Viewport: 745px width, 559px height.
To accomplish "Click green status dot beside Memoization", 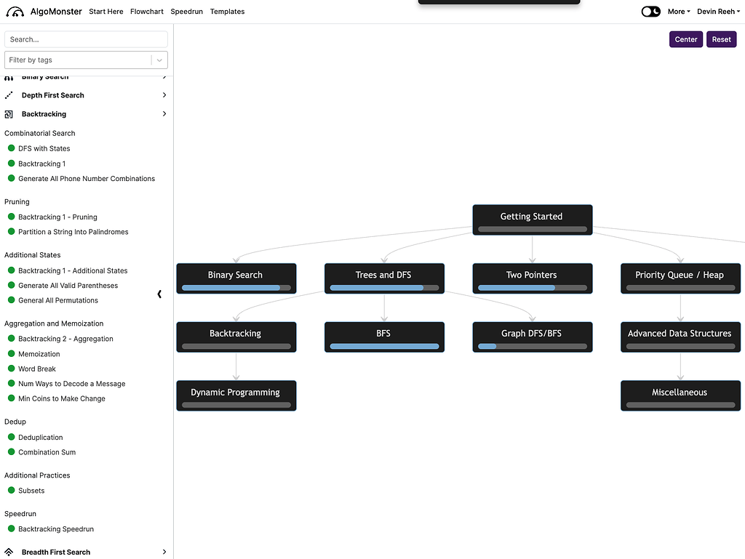I will [11, 354].
